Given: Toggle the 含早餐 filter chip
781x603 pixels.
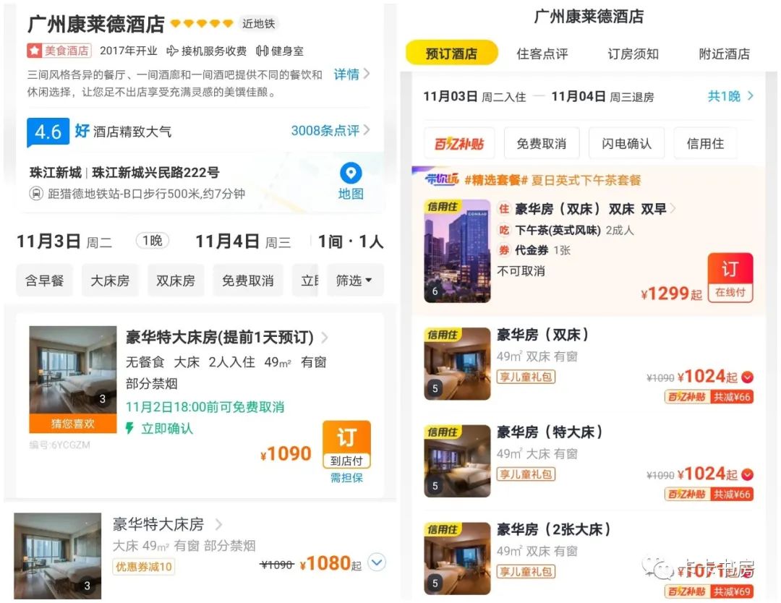Looking at the screenshot, I should [44, 281].
